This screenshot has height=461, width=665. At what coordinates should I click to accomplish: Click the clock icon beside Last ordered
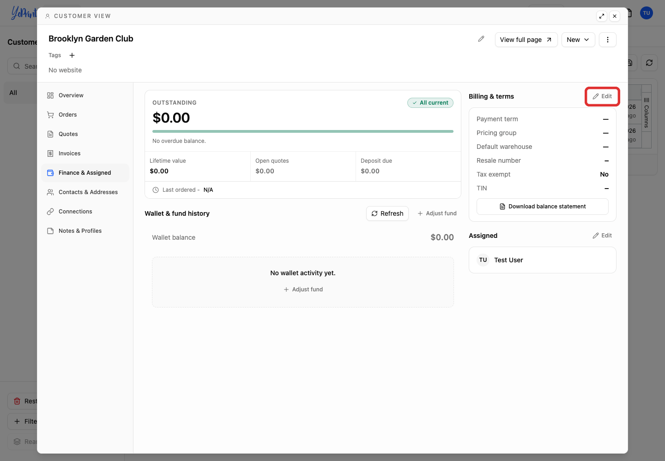click(156, 190)
